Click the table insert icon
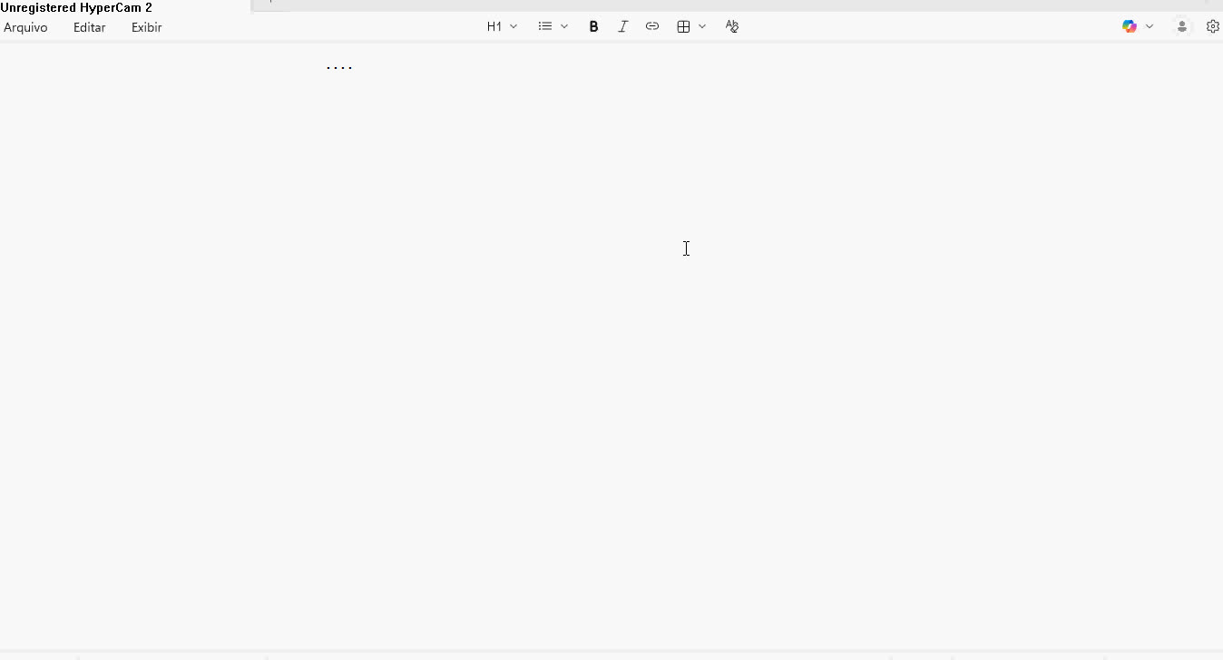This screenshot has width=1223, height=660. pos(683,26)
